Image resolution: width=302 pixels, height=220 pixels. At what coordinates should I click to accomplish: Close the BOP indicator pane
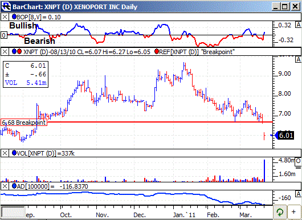[5, 17]
